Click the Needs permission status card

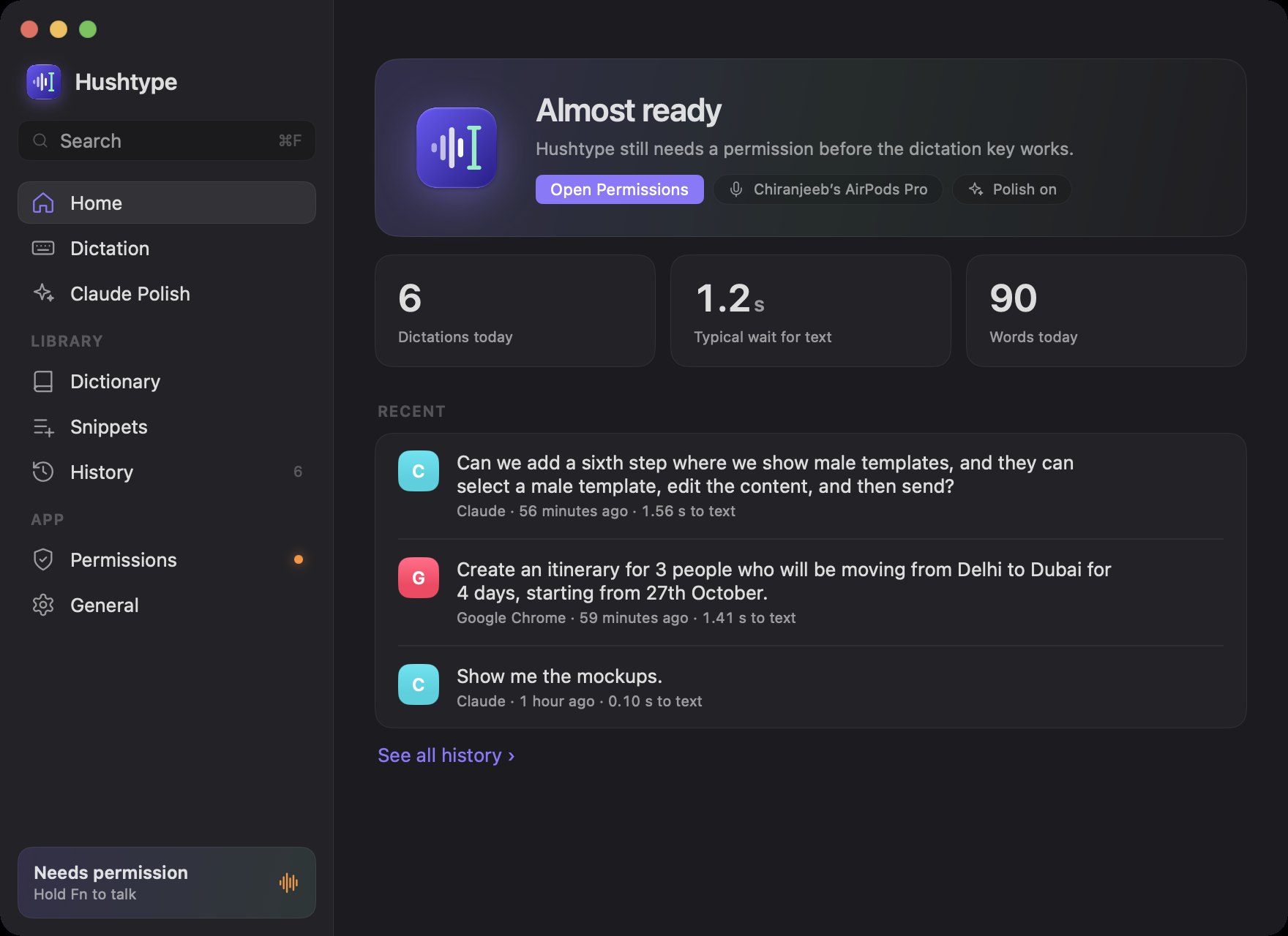(167, 883)
